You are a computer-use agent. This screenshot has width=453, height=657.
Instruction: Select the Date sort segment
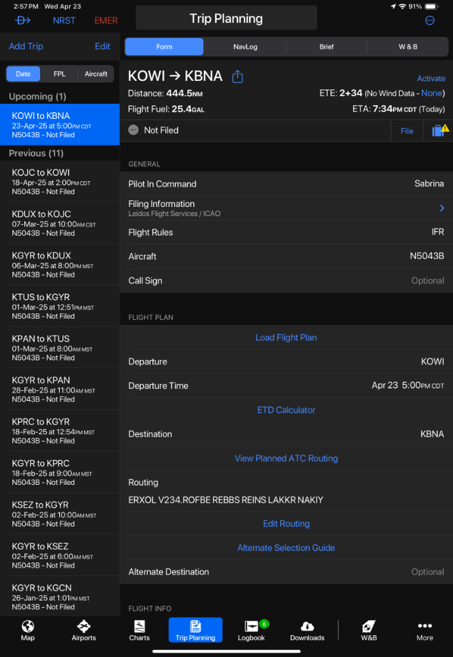pyautogui.click(x=23, y=74)
